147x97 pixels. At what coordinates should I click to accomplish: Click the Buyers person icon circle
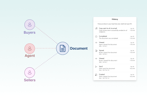[x=30, y=25]
